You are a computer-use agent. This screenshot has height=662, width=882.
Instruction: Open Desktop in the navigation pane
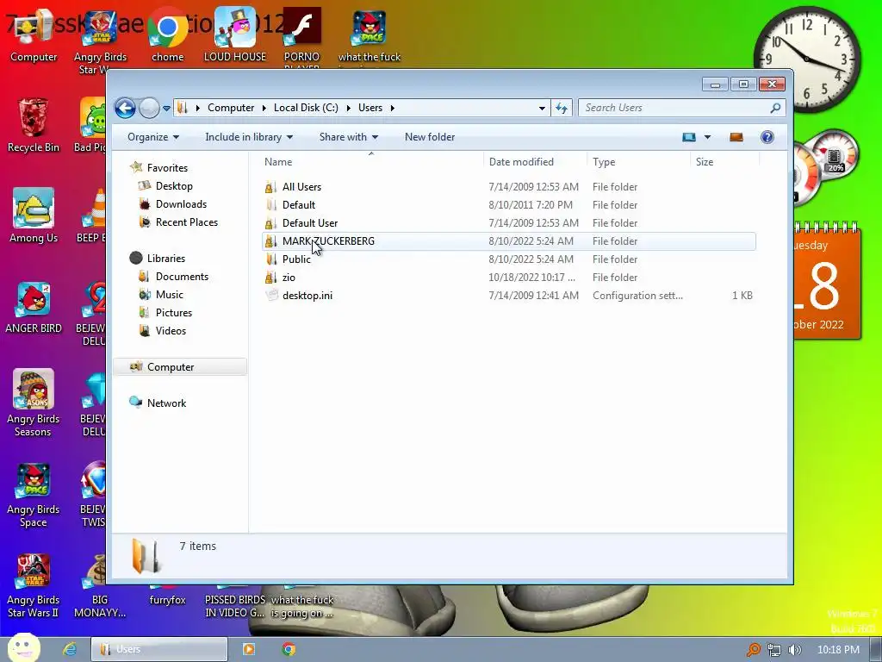[174, 186]
